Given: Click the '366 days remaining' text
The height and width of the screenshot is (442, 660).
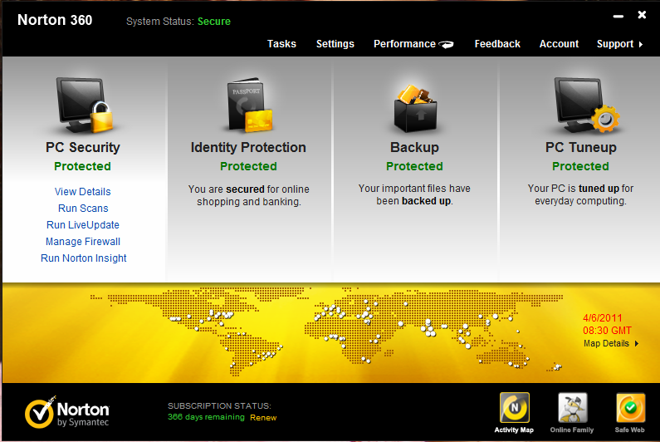Looking at the screenshot, I should coord(206,417).
